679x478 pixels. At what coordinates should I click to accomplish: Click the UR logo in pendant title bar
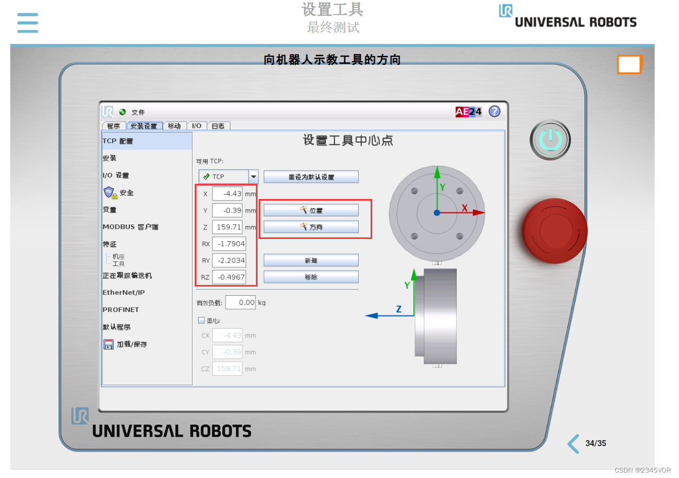pos(108,111)
